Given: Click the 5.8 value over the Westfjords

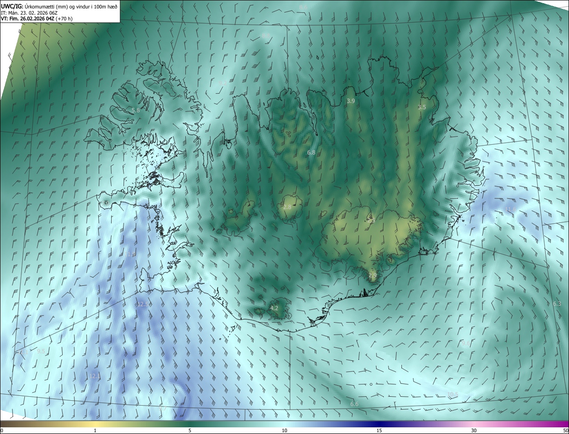Looking at the screenshot, I should pos(136,110).
